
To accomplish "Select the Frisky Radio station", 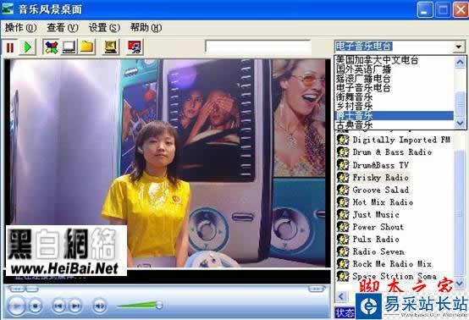I will [x=380, y=178].
